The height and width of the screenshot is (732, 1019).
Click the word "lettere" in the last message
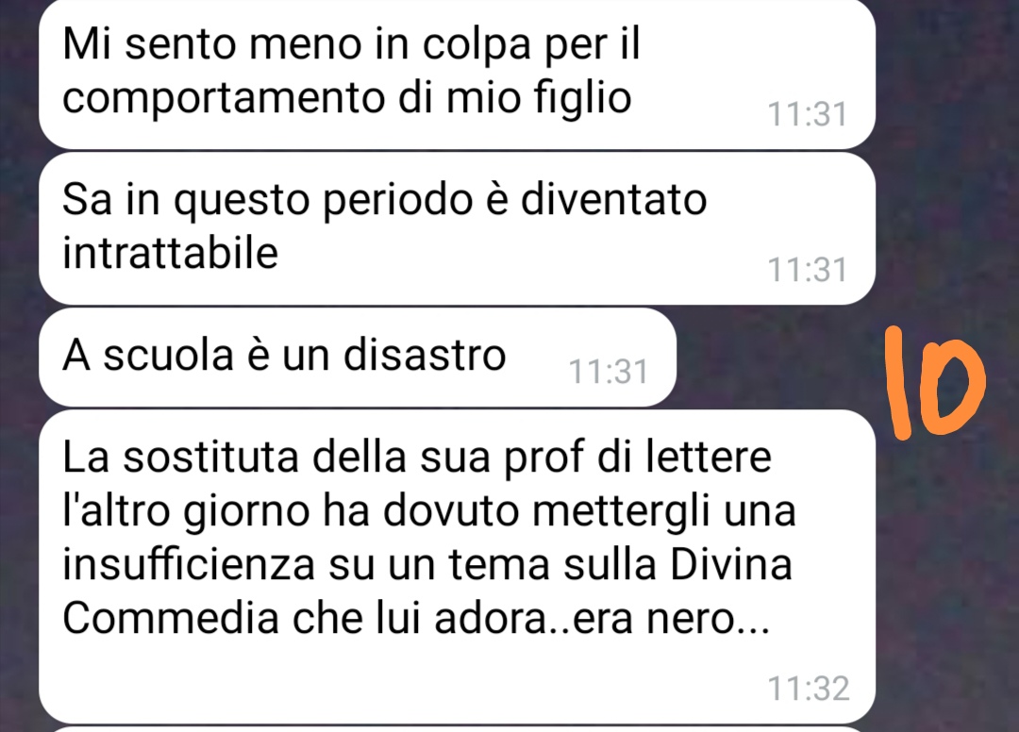tap(709, 456)
